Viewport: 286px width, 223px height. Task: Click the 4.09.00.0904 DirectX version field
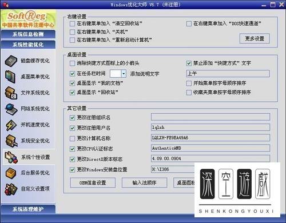coord(210,158)
